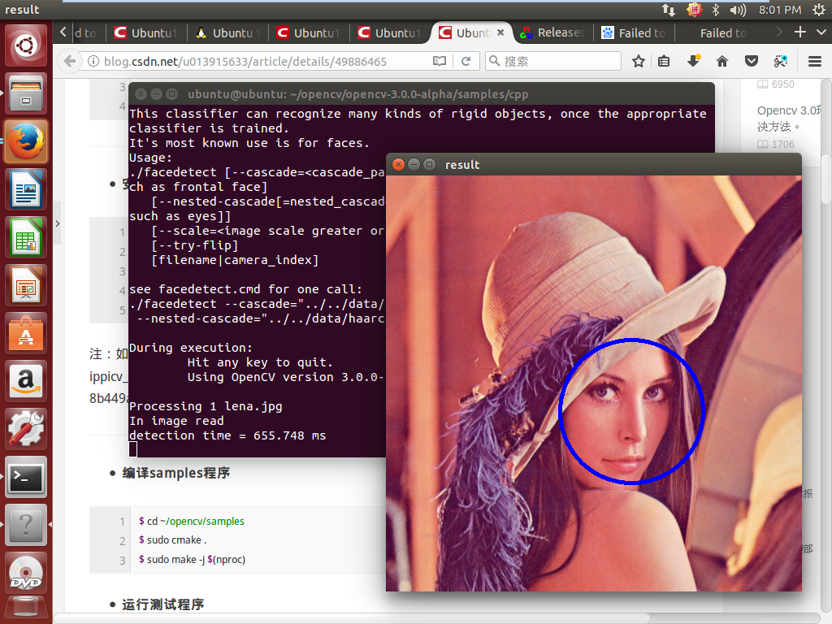
Task: Click the horizontal scrollbar at page bottom
Action: tap(351, 618)
